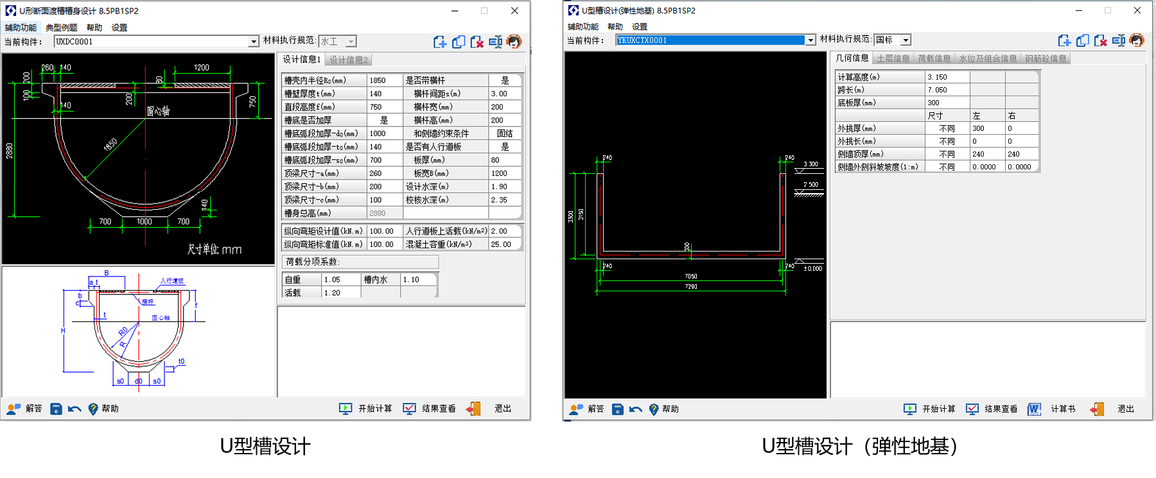Switch to 荷载信息 tab
The width and height of the screenshot is (1156, 478).
[x=934, y=58]
